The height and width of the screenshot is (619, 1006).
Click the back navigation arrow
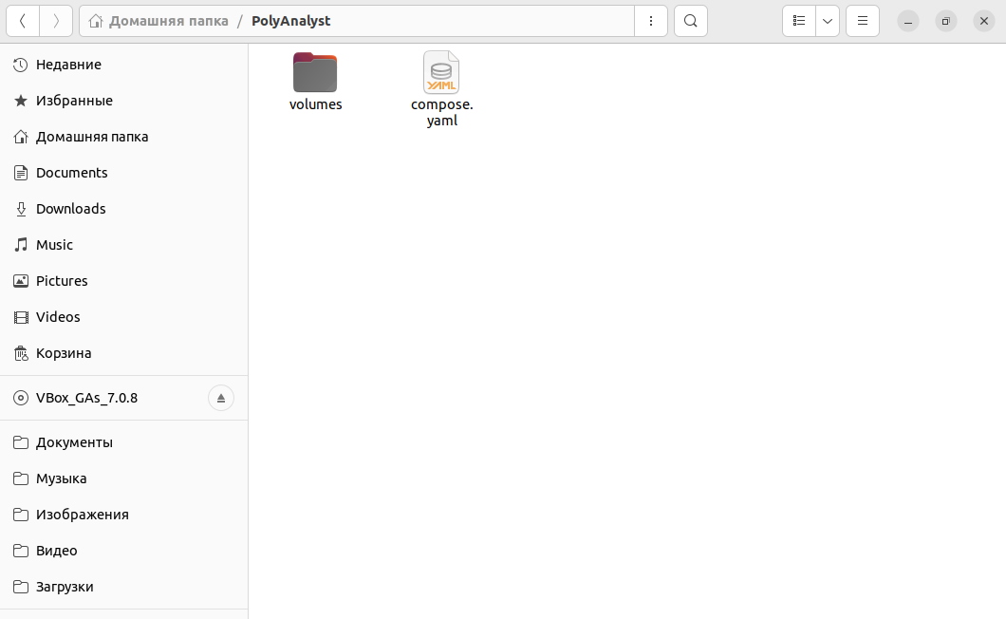(22, 20)
